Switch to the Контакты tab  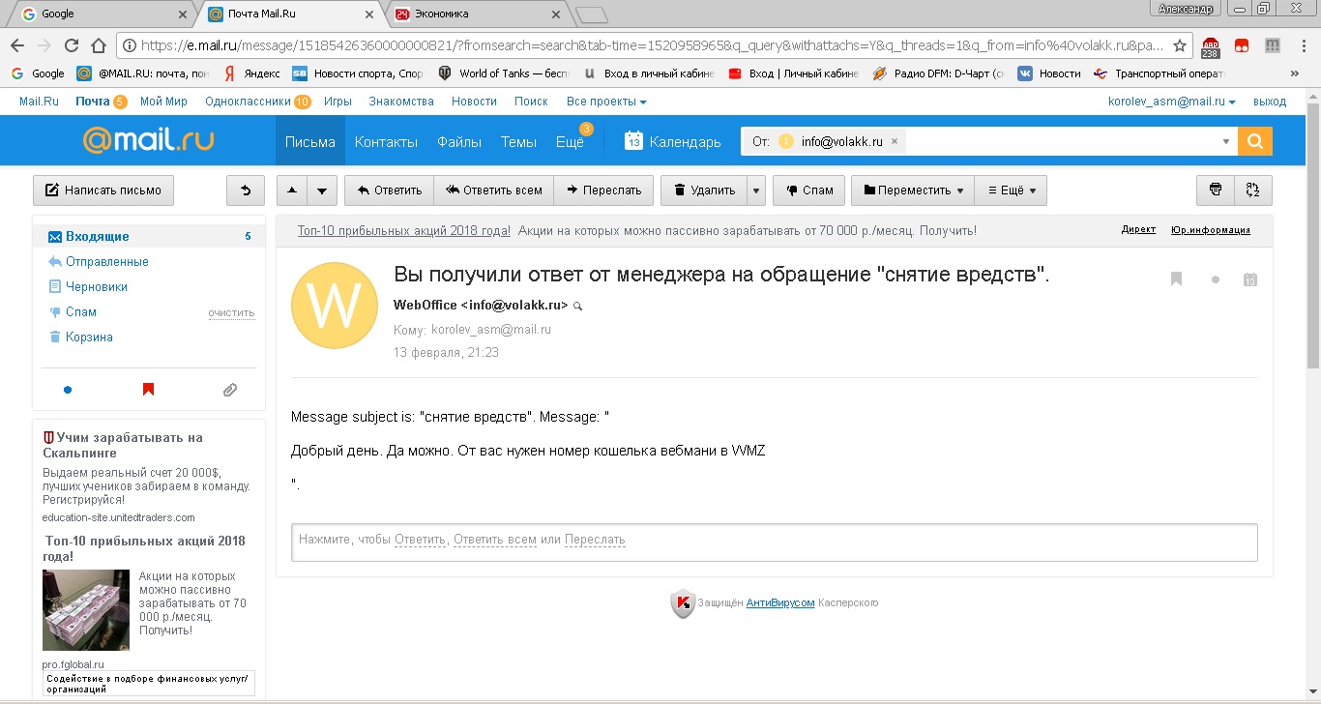(386, 141)
